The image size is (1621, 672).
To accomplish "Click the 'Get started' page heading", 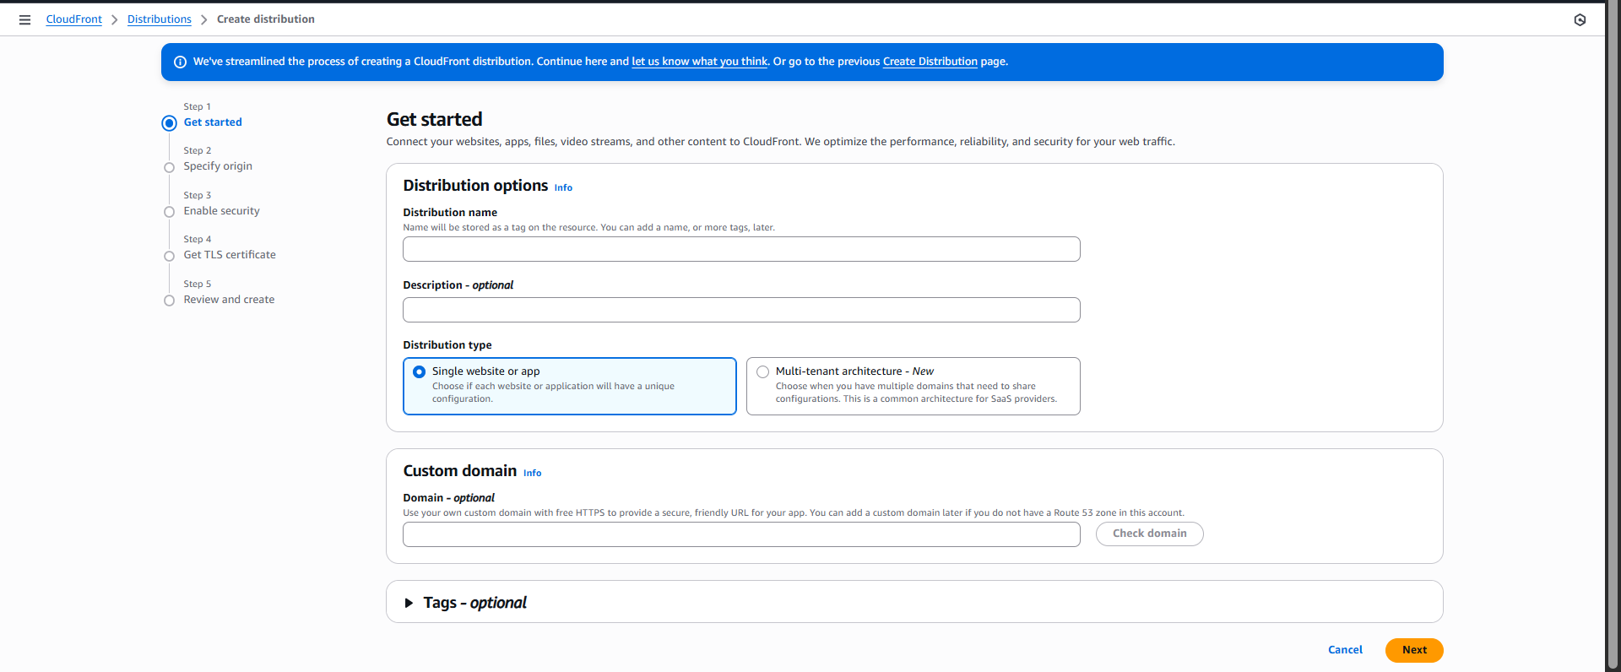I will point(435,119).
